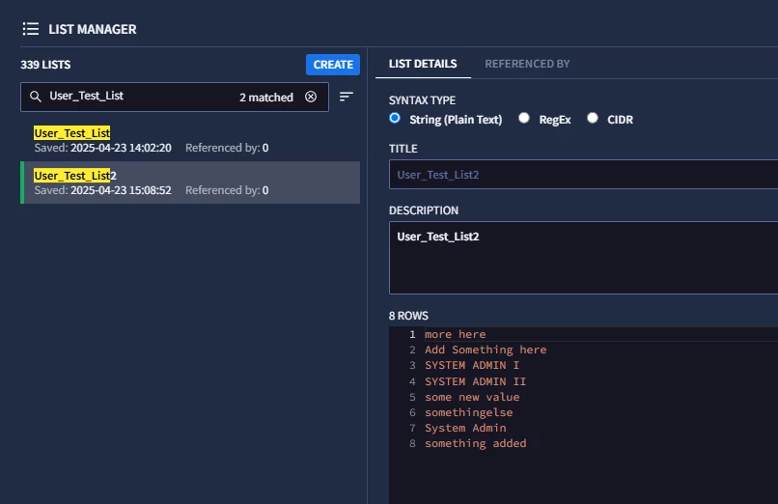The image size is (778, 504).
Task: Choose the CIDR syntax type
Action: [593, 118]
